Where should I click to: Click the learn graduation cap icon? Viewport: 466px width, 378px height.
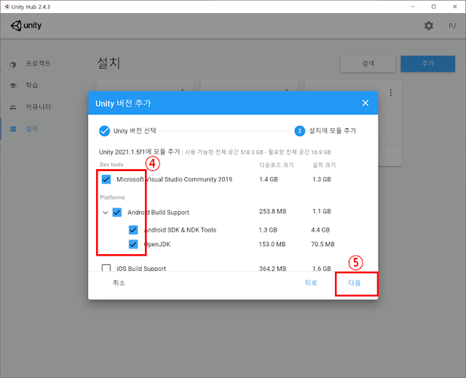[13, 86]
